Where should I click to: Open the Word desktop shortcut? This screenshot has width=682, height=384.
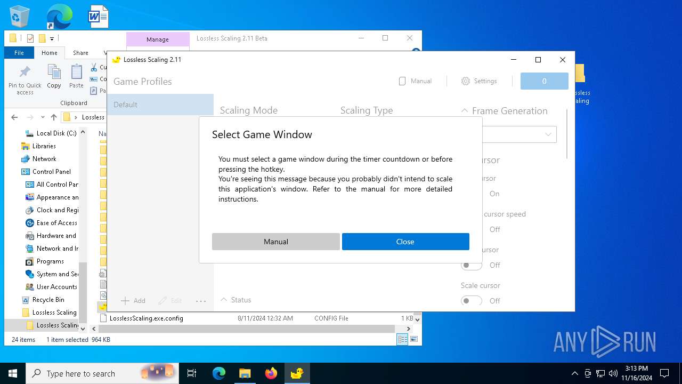point(98,17)
